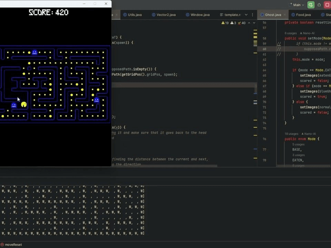Go to next highlighted problem arrow
331x248 pixels.
click(254, 23)
